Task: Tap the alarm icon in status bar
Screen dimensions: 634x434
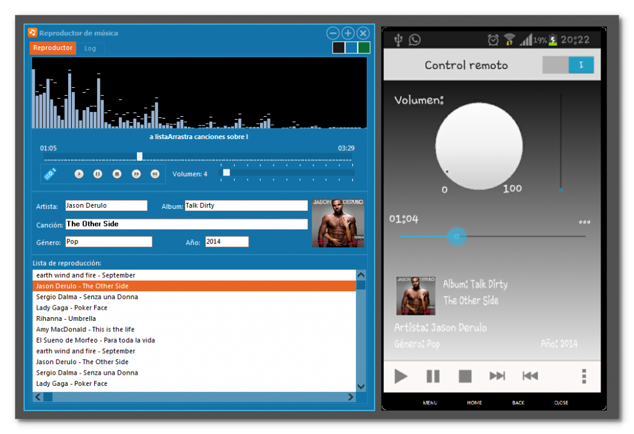Action: [493, 40]
